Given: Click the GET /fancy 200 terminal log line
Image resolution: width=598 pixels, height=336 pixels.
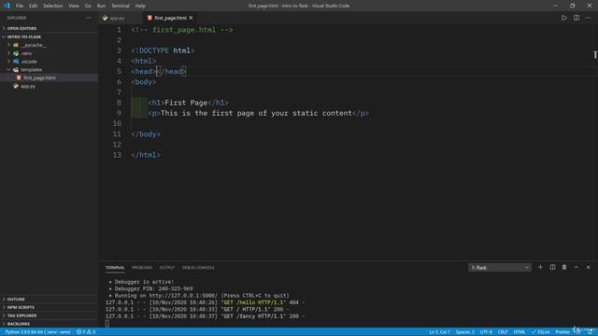Looking at the screenshot, I should pos(206,316).
